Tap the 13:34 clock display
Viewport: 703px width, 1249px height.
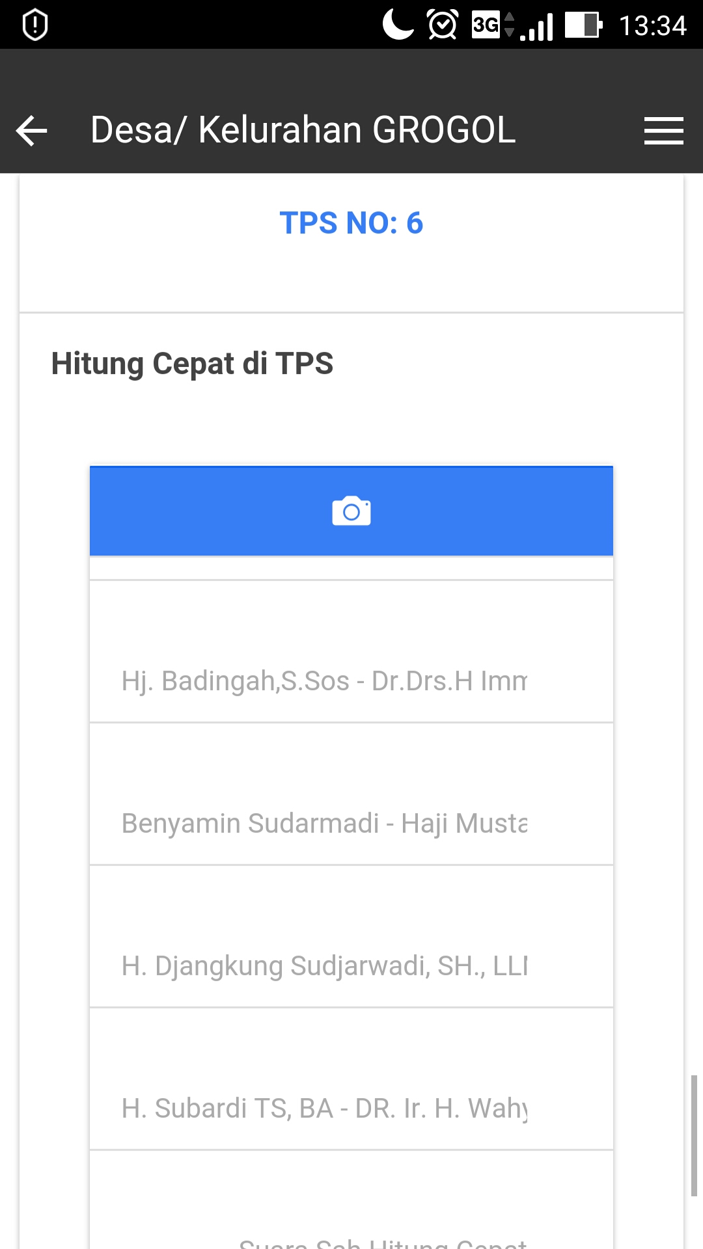pyautogui.click(x=652, y=26)
